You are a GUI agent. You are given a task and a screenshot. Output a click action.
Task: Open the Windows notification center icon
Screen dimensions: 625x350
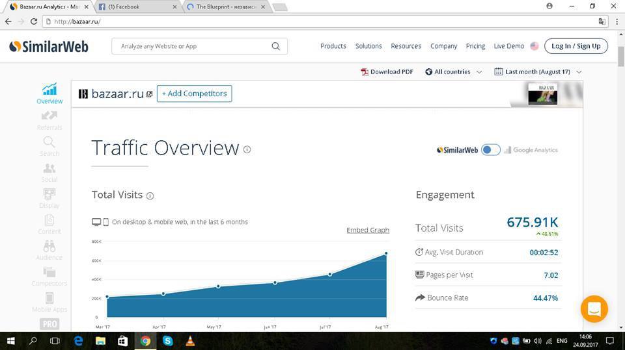(610, 341)
